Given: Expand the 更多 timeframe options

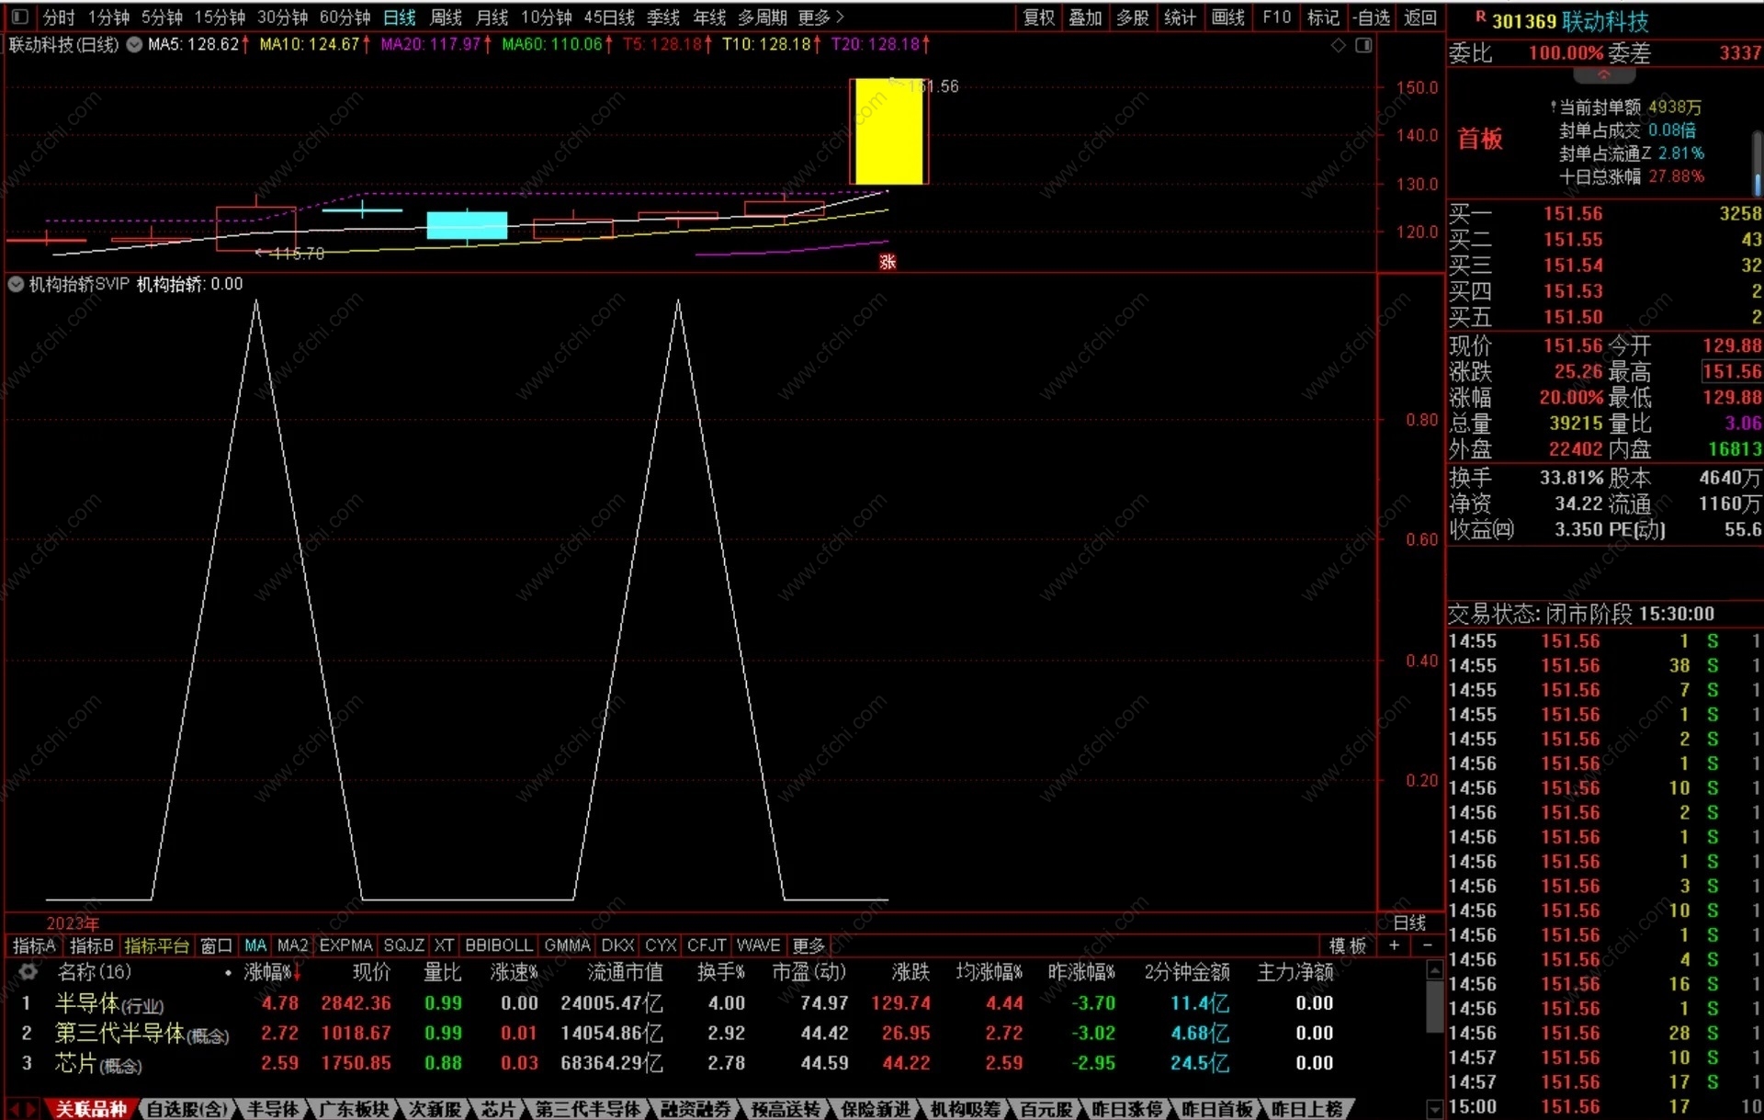Looking at the screenshot, I should 820,17.
